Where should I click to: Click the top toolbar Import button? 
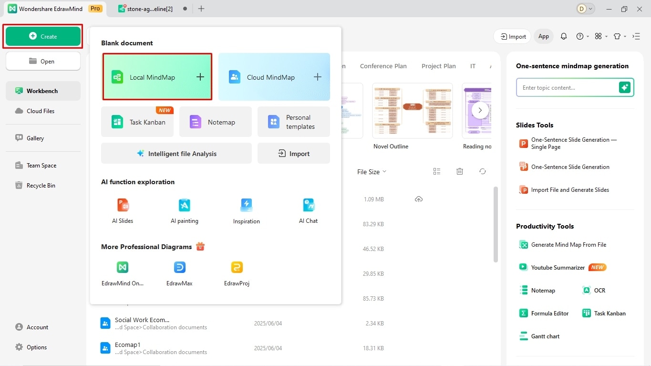click(513, 36)
